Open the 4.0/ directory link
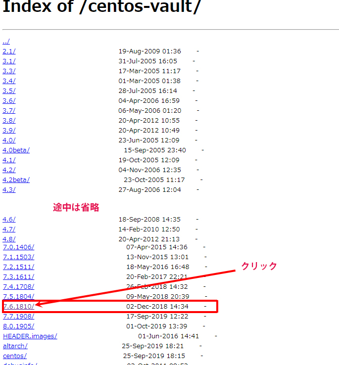Screen dimensions: 339x365 tap(9, 140)
